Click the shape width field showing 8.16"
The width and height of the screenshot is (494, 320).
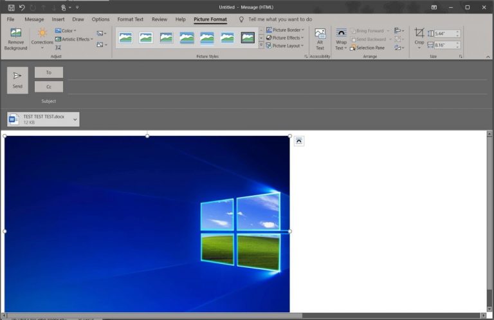pyautogui.click(x=444, y=45)
